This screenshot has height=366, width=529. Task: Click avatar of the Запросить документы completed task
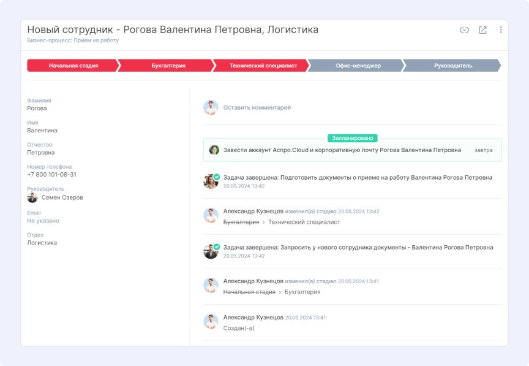coord(211,251)
